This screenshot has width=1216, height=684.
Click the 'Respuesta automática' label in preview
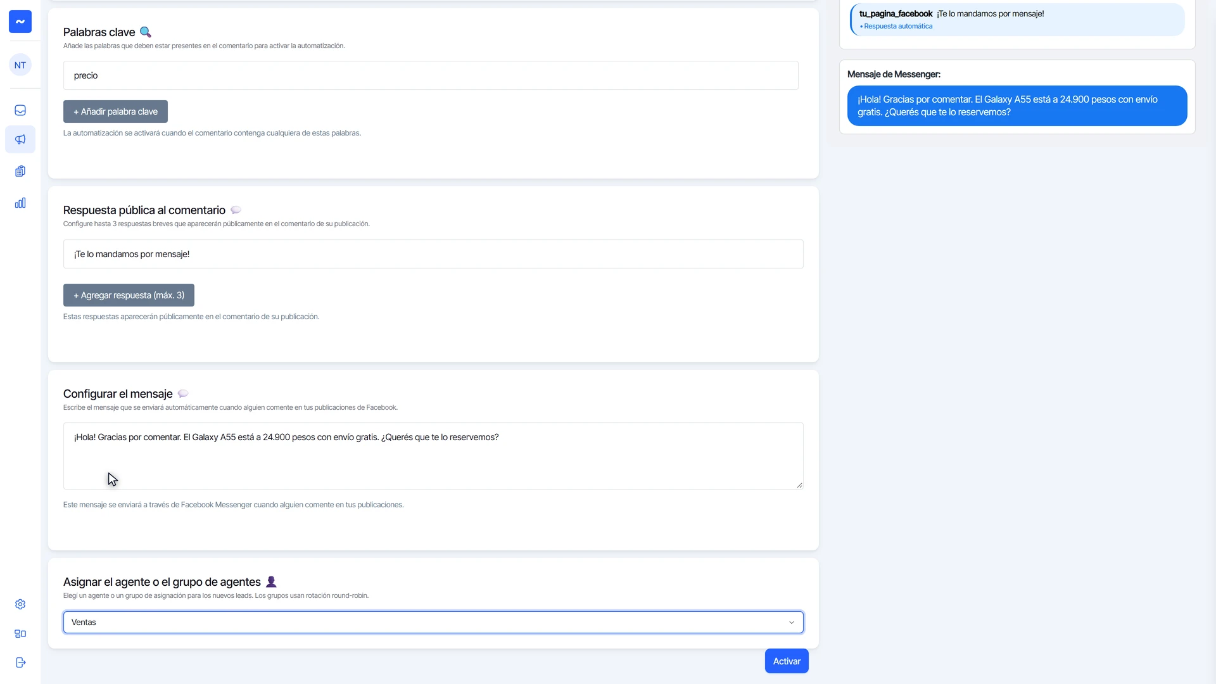(x=898, y=27)
